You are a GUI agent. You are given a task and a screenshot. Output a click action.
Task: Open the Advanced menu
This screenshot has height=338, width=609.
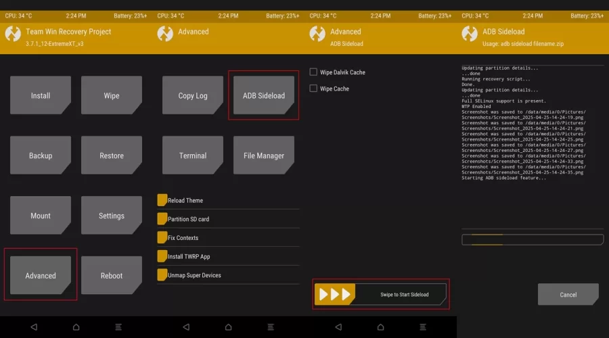41,275
